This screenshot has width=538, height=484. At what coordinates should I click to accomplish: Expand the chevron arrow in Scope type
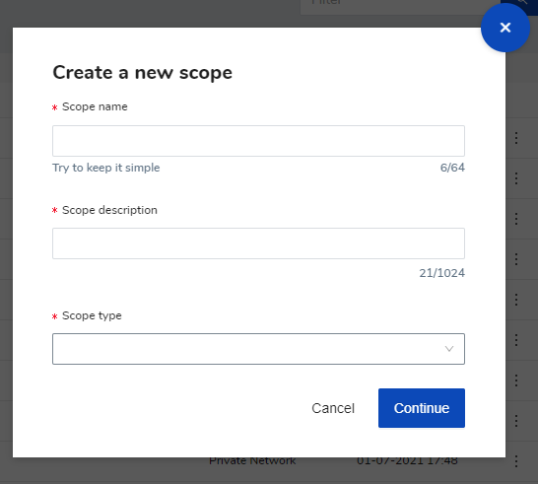tap(449, 349)
